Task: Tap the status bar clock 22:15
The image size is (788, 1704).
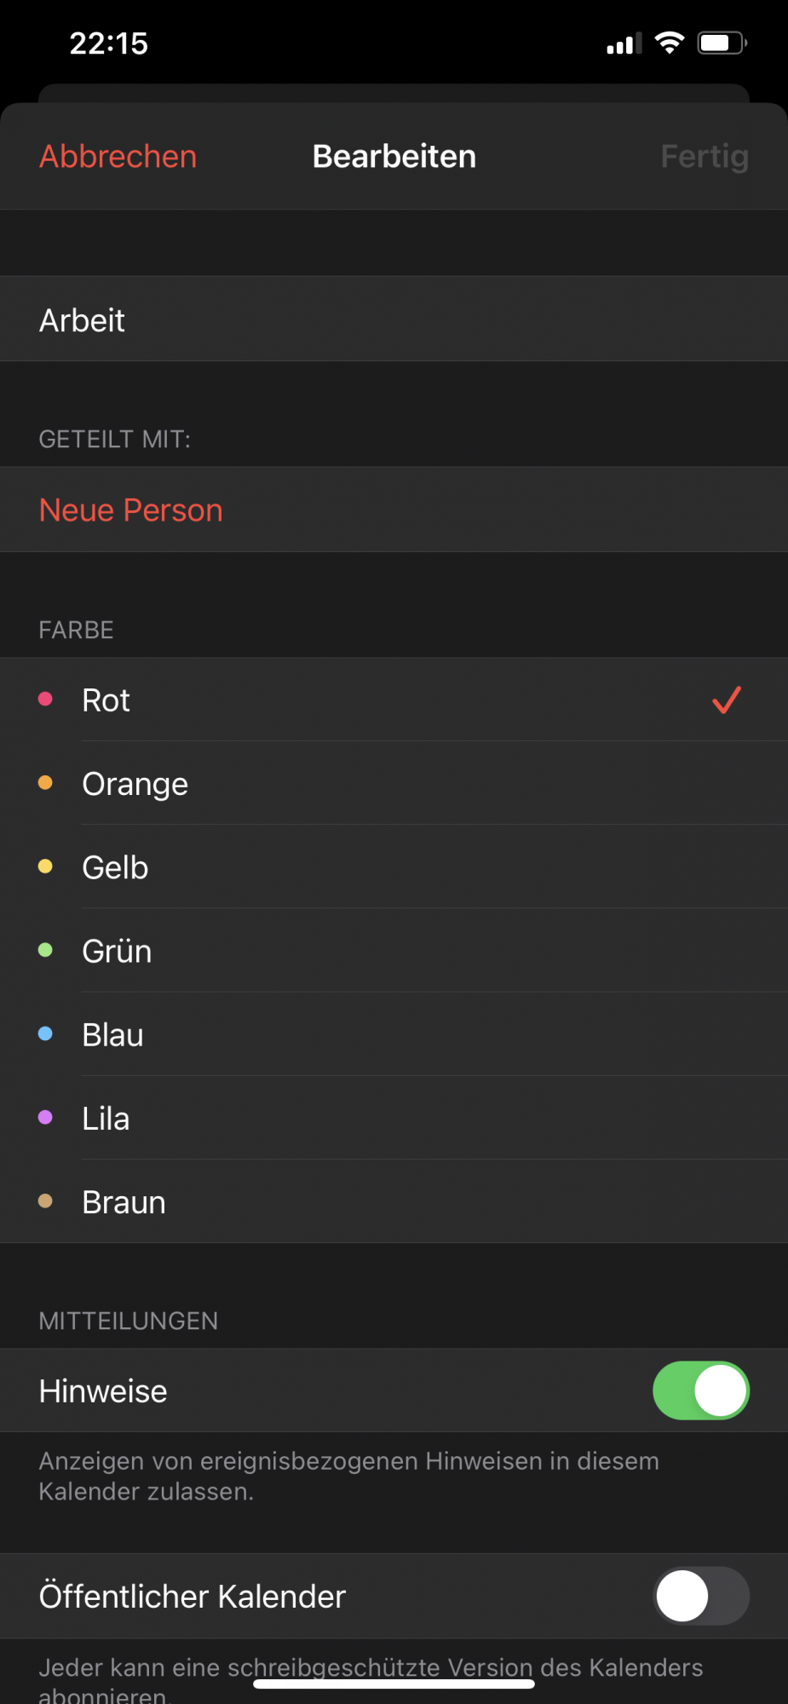Action: (x=108, y=43)
